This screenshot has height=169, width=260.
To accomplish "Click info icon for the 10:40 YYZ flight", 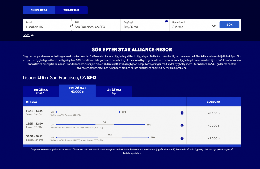I will pos(182,138).
